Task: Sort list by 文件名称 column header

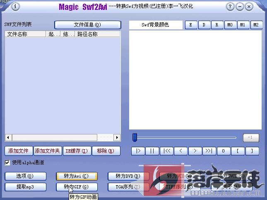Action: pyautogui.click(x=25, y=34)
